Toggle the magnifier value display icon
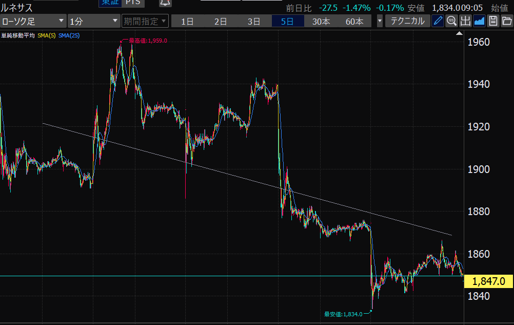514x325 pixels. [451, 22]
